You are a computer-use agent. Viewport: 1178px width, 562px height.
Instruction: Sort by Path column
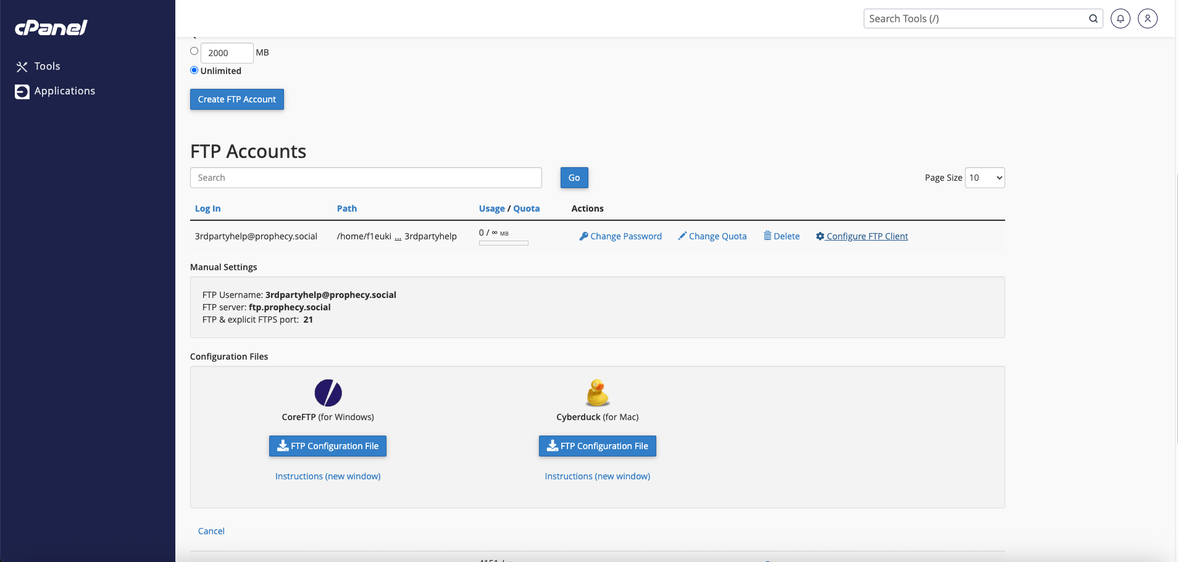coord(347,209)
